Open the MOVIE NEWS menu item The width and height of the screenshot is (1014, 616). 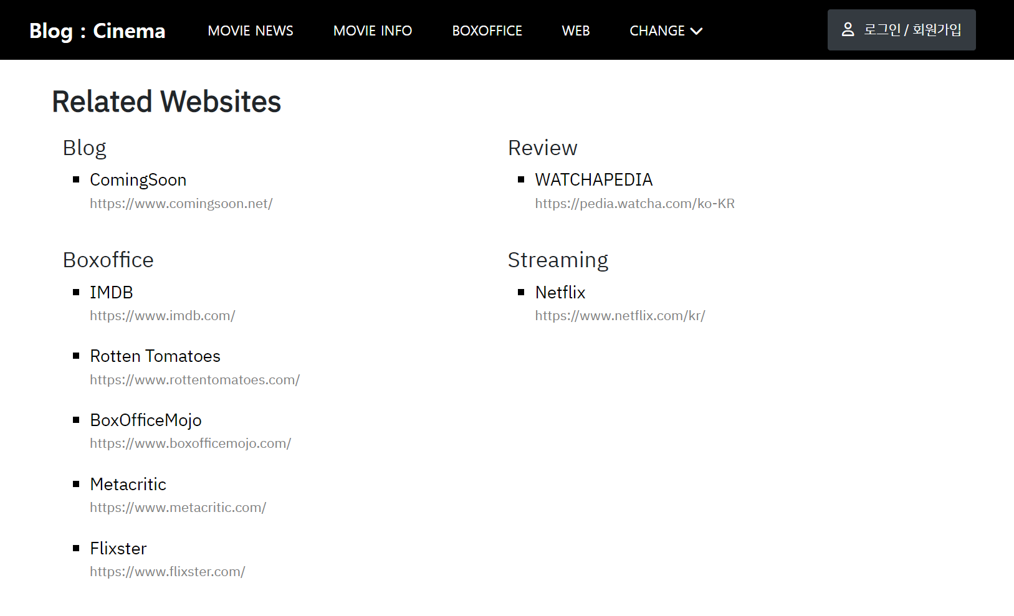[x=250, y=30]
